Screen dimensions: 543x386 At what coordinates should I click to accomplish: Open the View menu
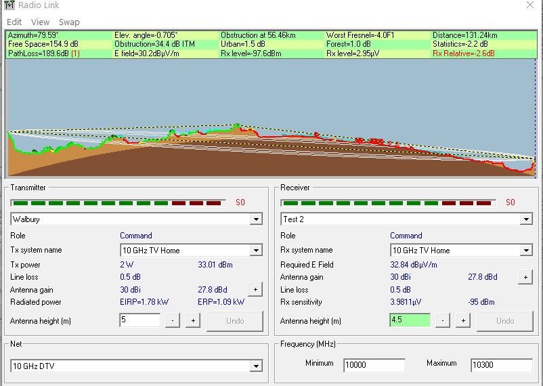41,22
